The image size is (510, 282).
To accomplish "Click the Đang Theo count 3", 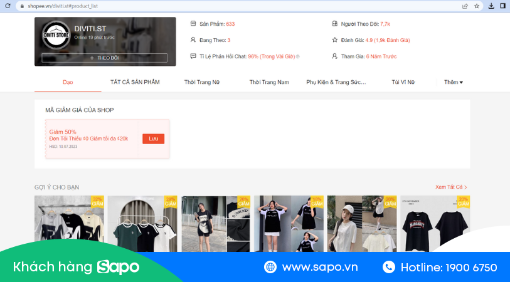I will [229, 40].
